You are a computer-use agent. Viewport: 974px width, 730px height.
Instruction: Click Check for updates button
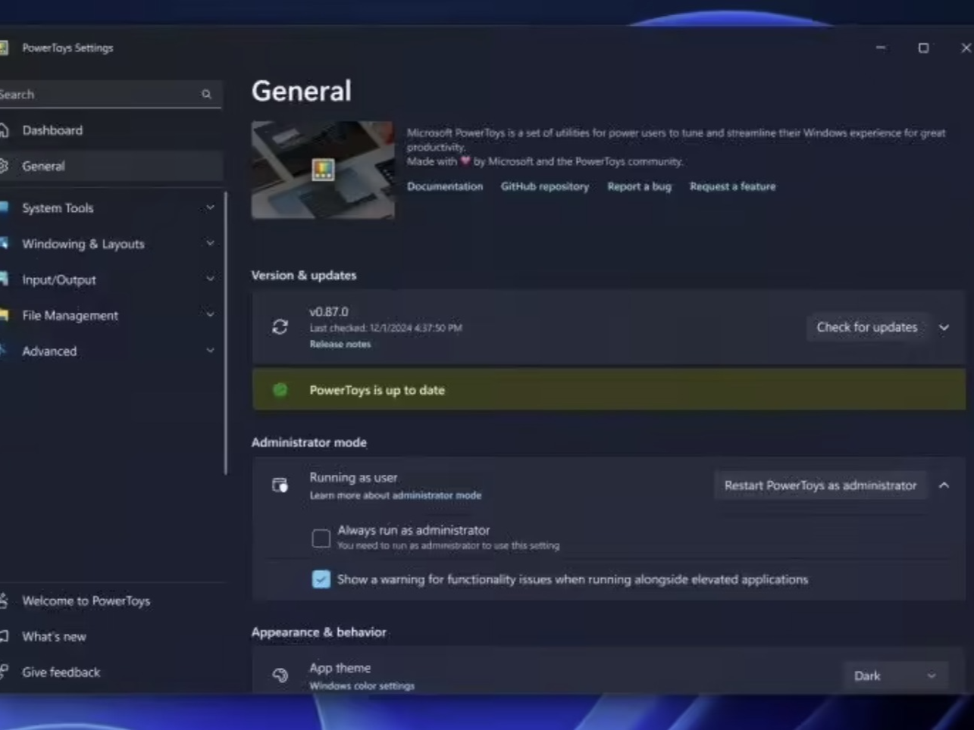[x=866, y=327]
